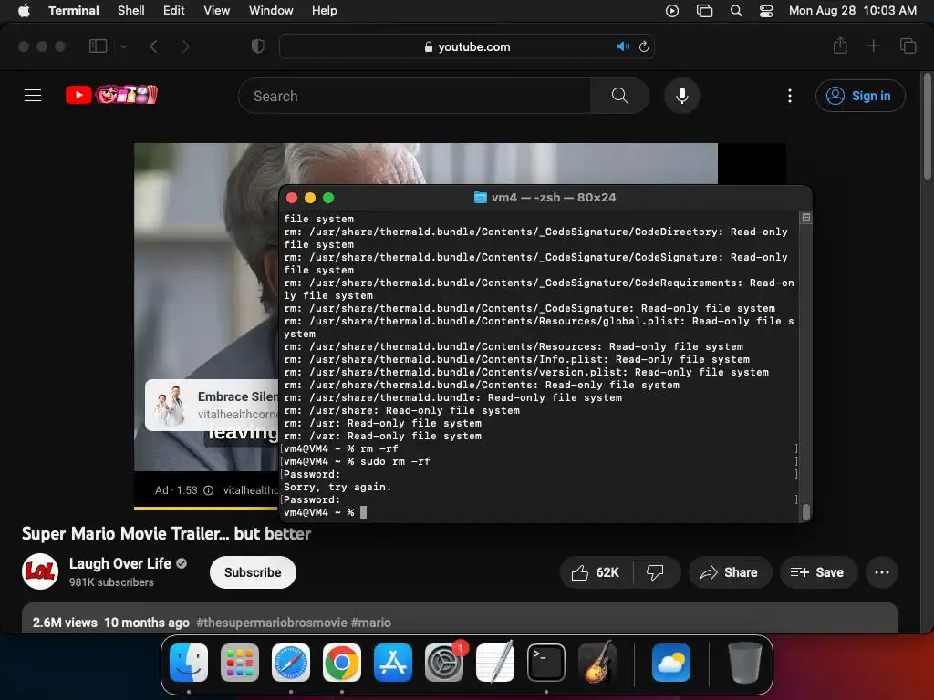Open the Terminal app menu
This screenshot has height=700, width=934.
tap(73, 10)
